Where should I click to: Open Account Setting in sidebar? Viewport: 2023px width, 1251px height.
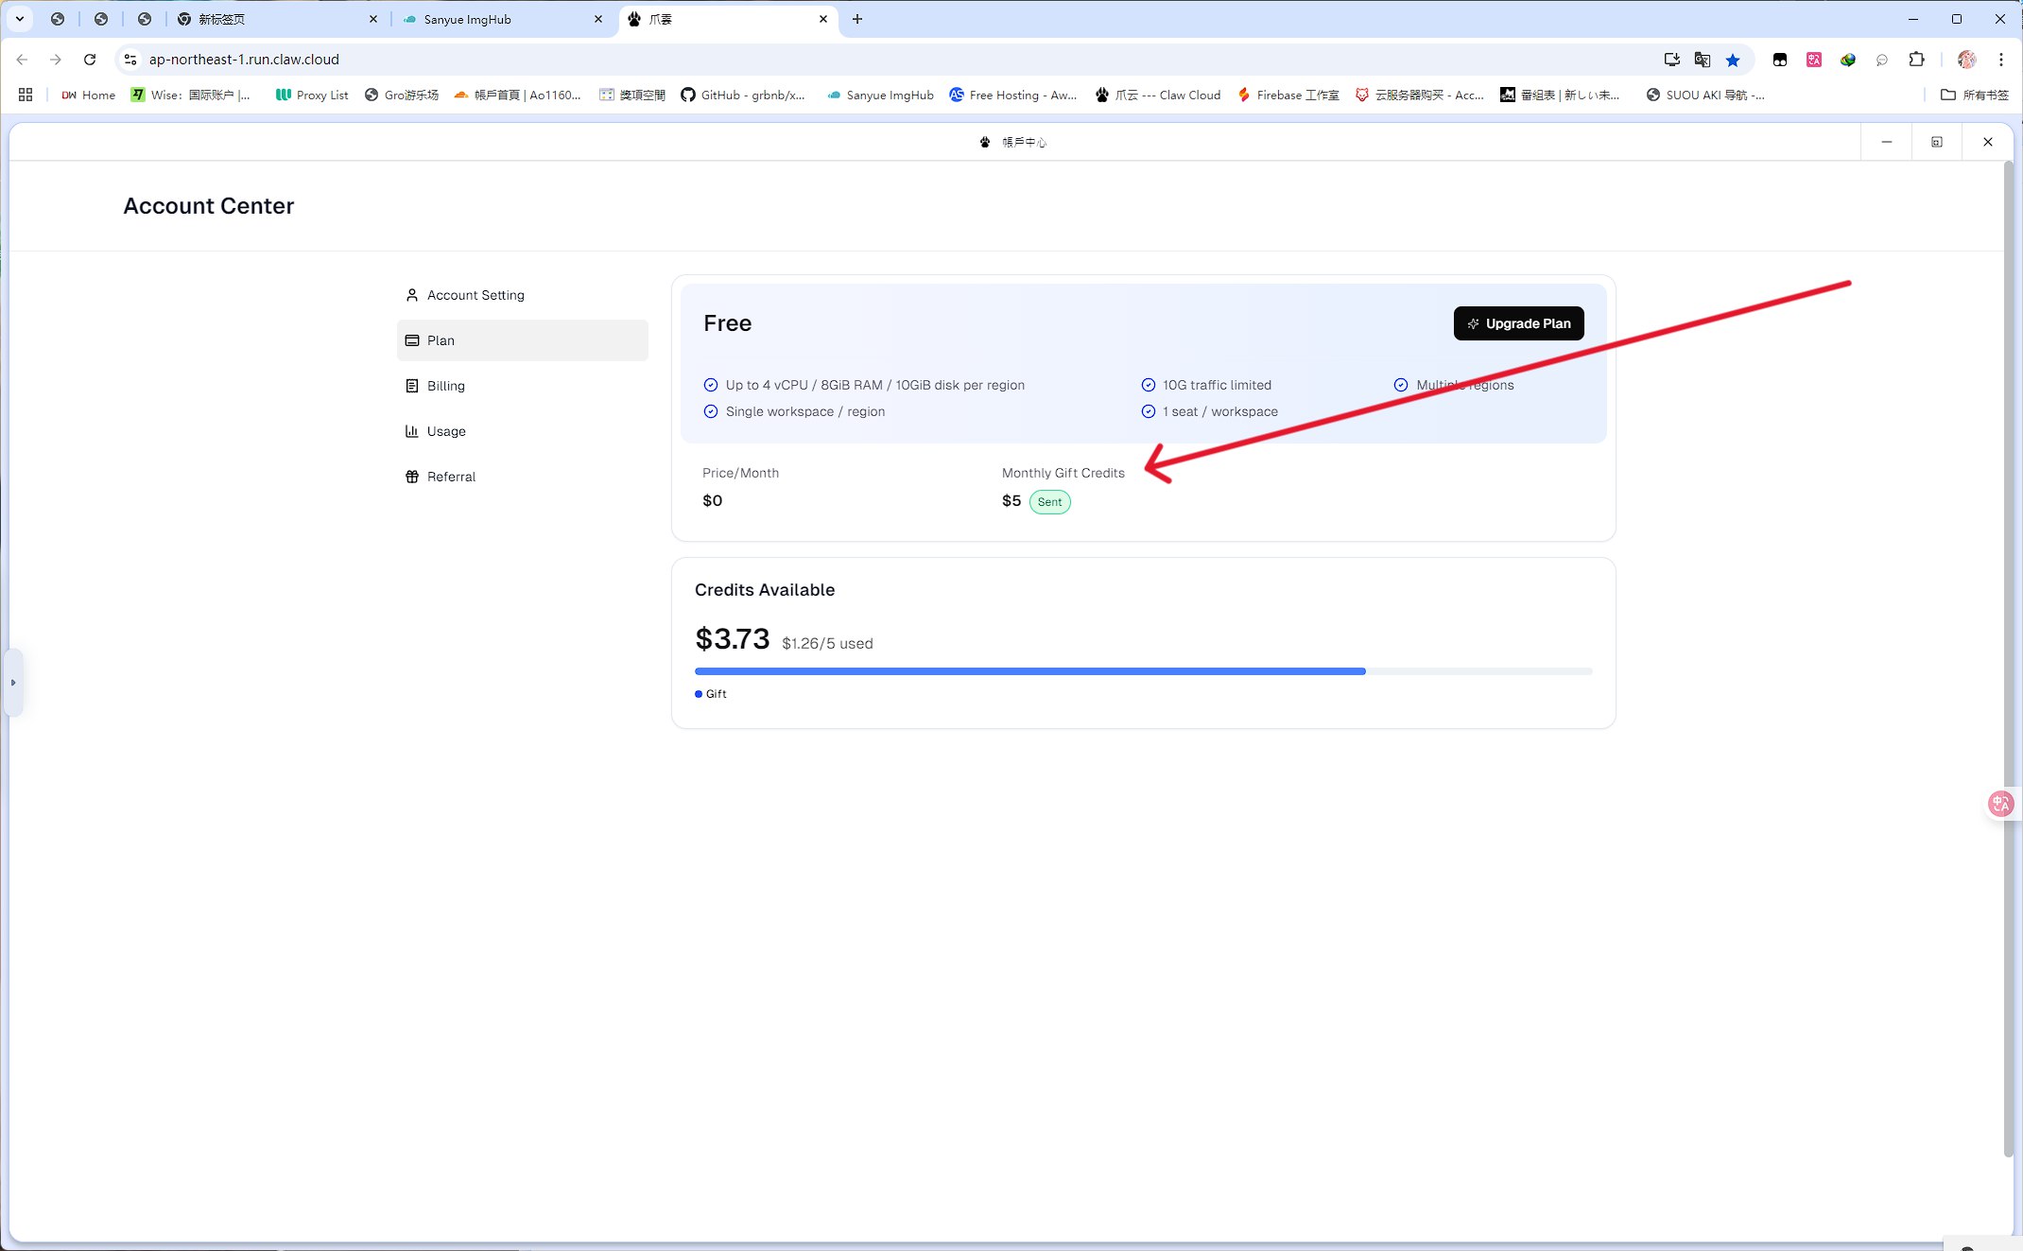475,295
